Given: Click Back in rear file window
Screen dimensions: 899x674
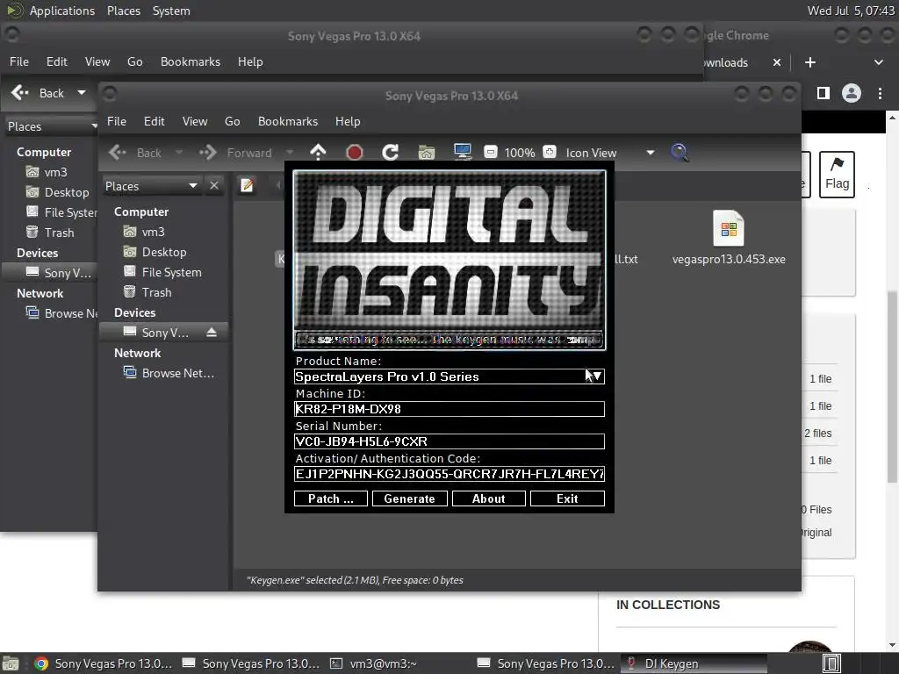Looking at the screenshot, I should click(x=39, y=93).
